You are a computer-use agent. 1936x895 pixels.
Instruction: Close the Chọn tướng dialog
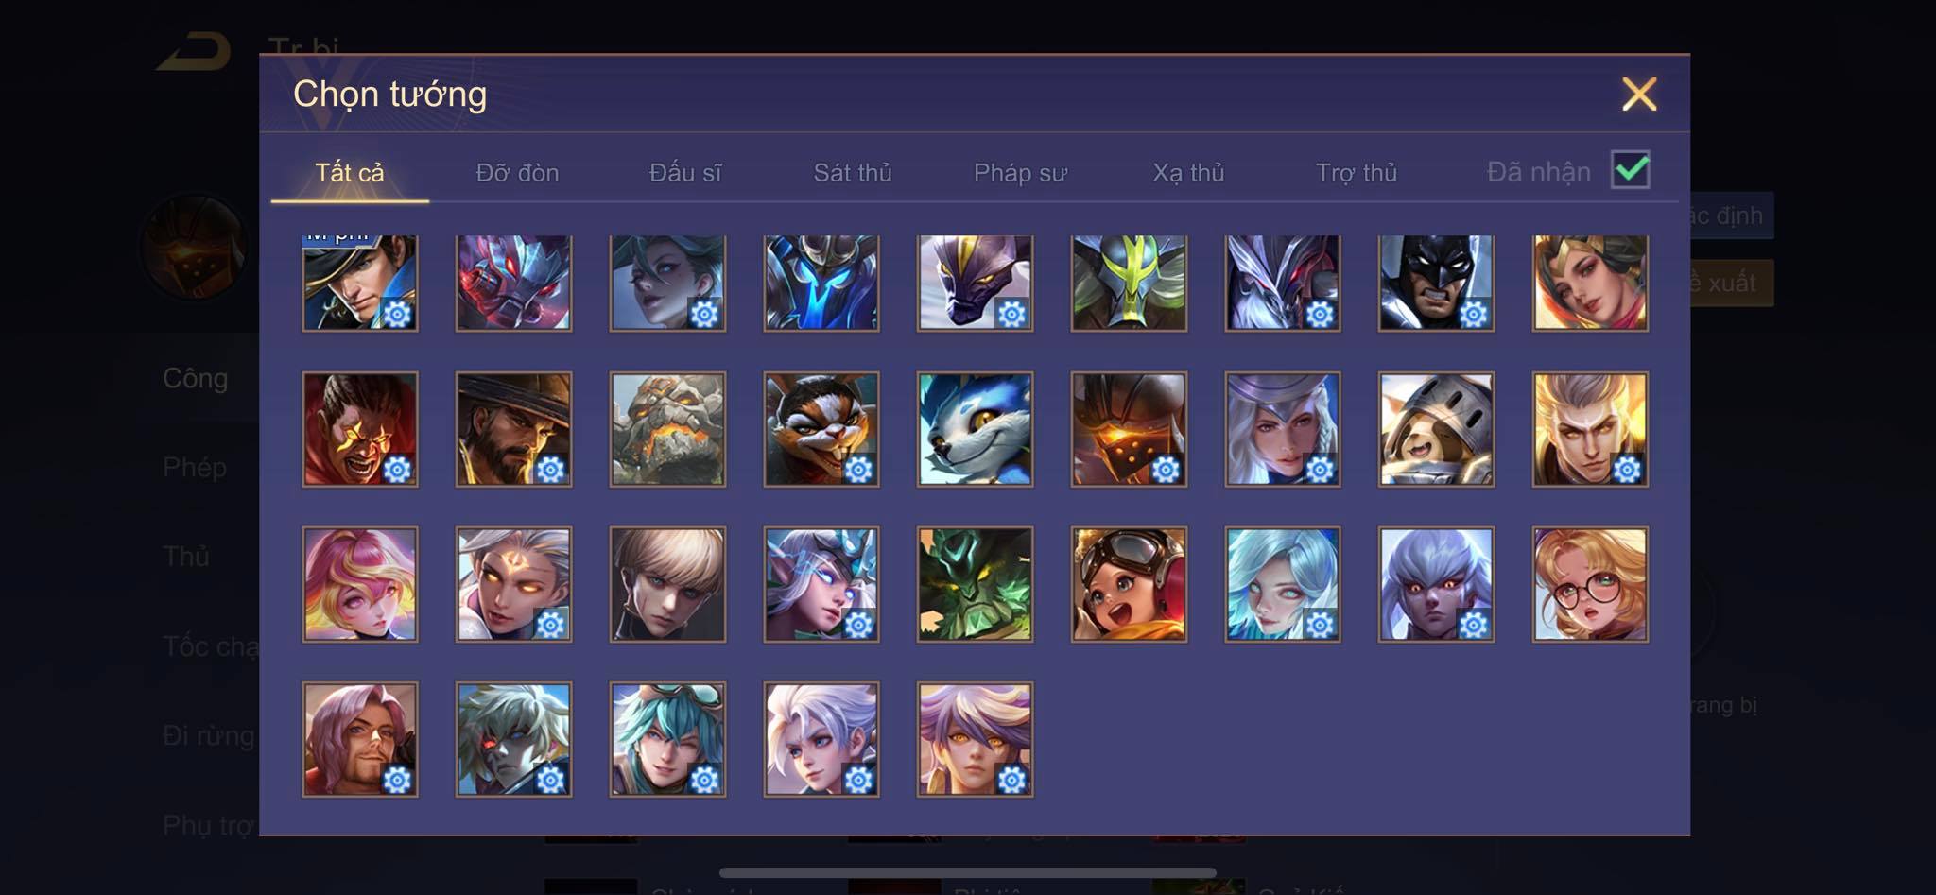click(x=1639, y=94)
